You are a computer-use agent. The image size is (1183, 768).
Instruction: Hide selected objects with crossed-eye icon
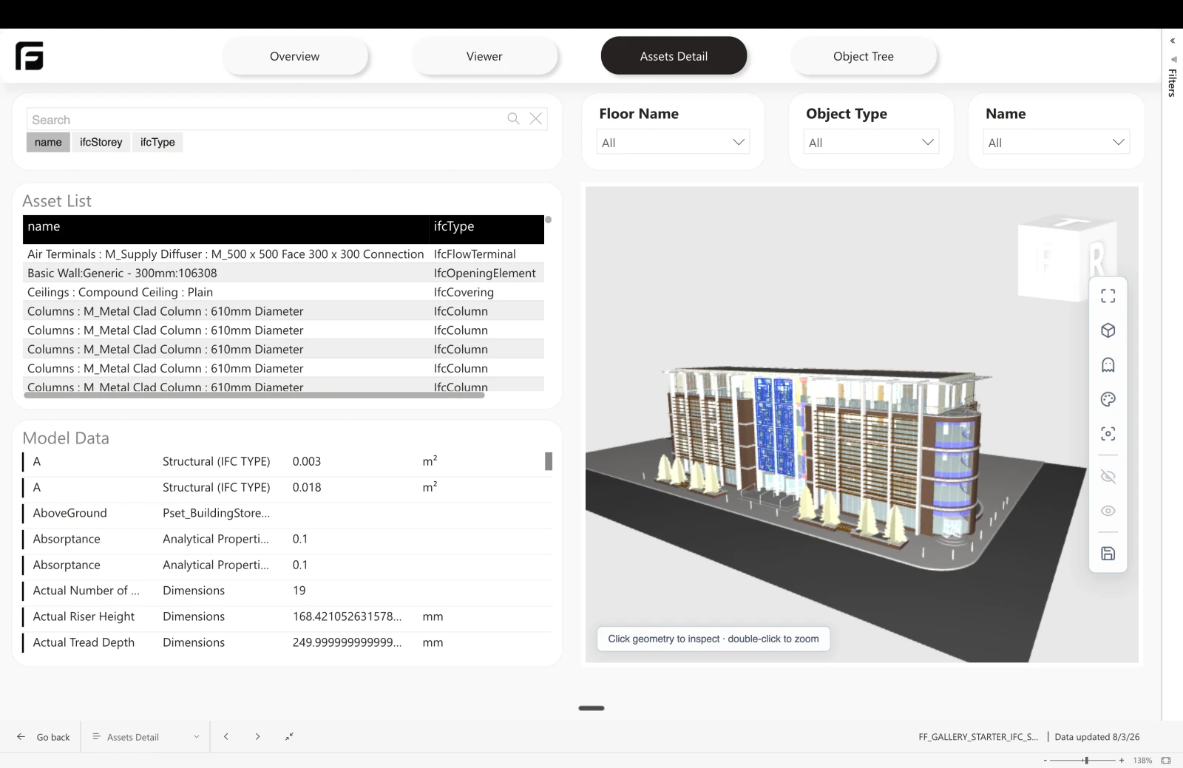coord(1108,477)
